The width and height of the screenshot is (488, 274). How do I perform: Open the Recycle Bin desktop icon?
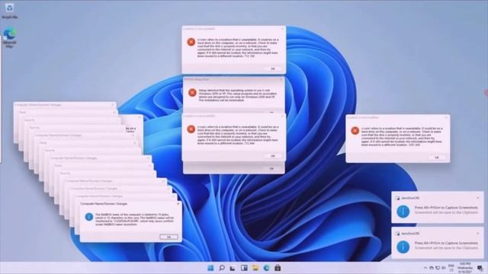[x=10, y=11]
